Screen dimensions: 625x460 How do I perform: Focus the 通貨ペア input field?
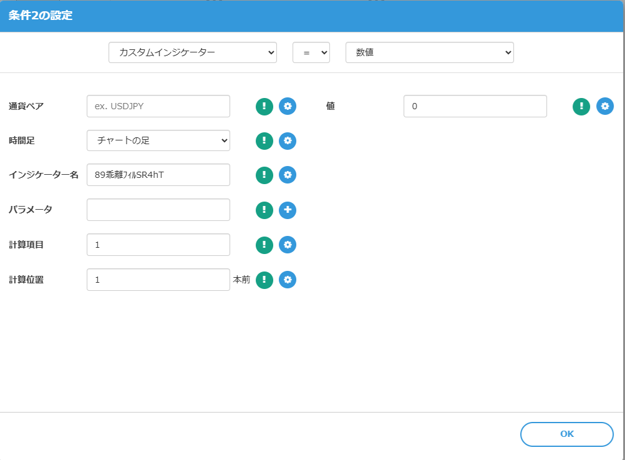click(x=158, y=106)
